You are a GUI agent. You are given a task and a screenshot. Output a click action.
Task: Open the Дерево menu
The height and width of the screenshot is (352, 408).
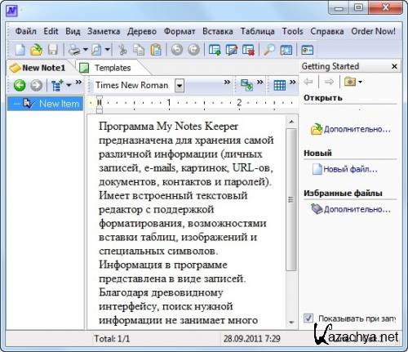142,31
